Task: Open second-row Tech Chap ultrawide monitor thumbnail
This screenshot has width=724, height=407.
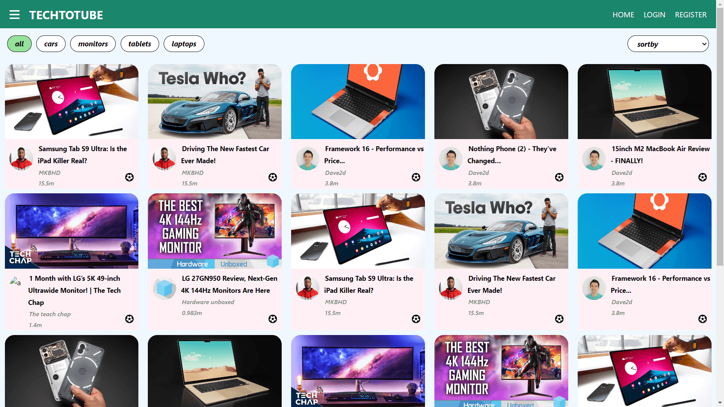Action: coord(72,231)
